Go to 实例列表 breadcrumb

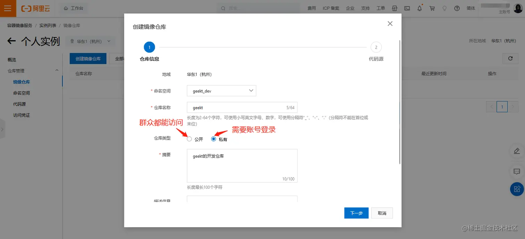click(48, 26)
